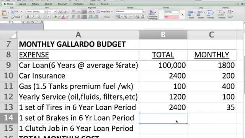245x138 pixels.
Task: Decrease font size with the smaller A icon
Action: tap(65, 11)
